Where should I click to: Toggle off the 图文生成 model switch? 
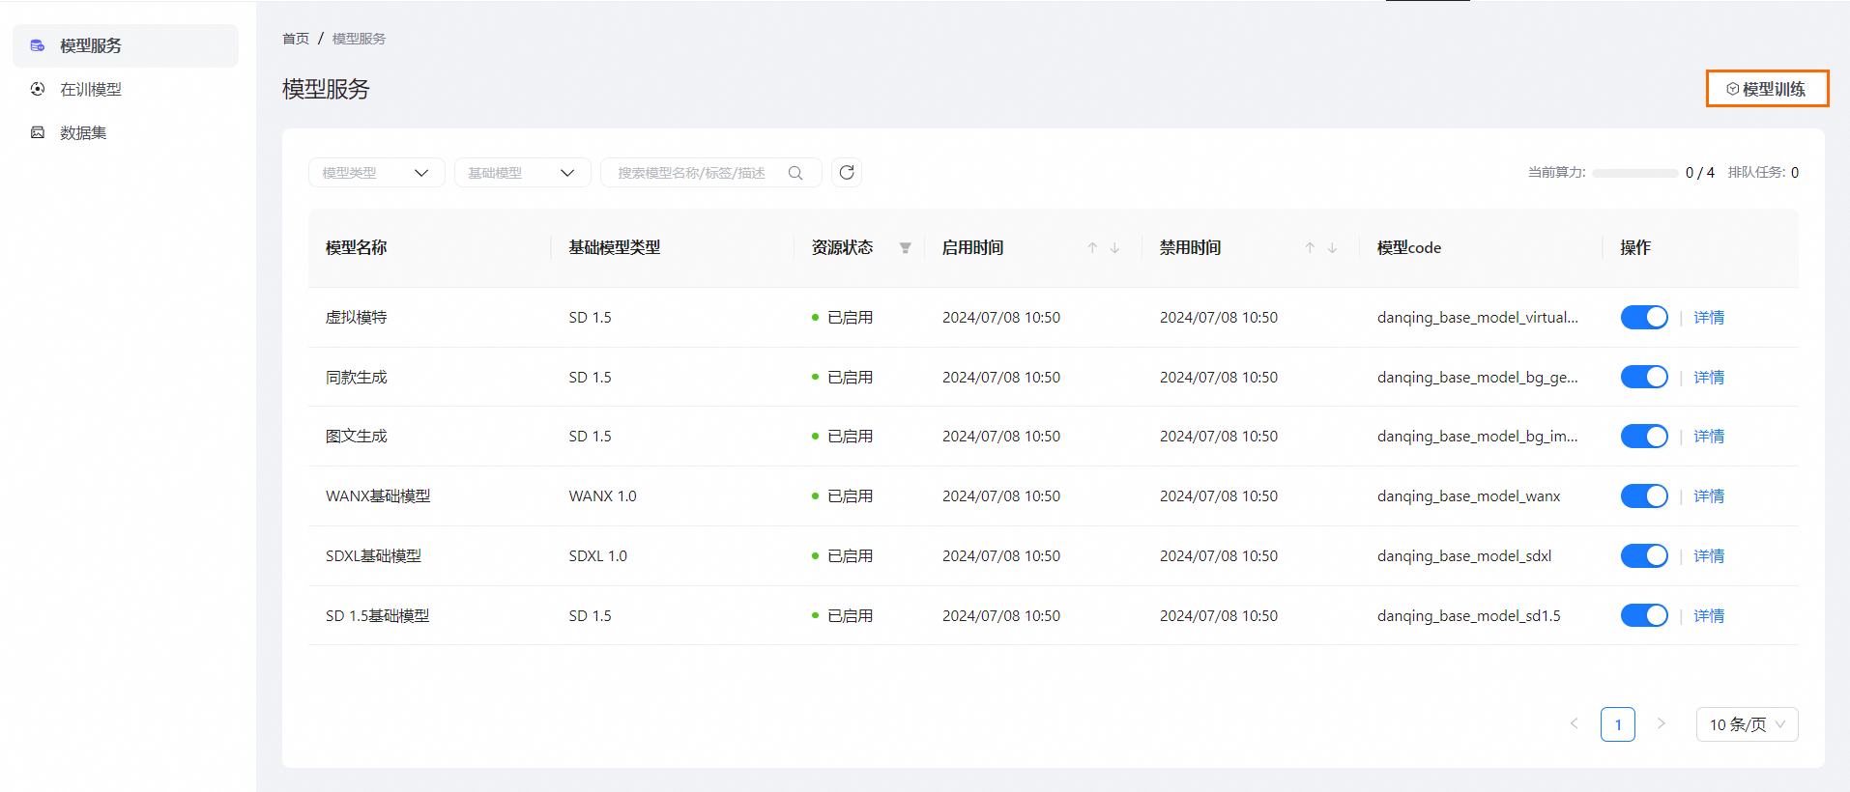point(1644,437)
